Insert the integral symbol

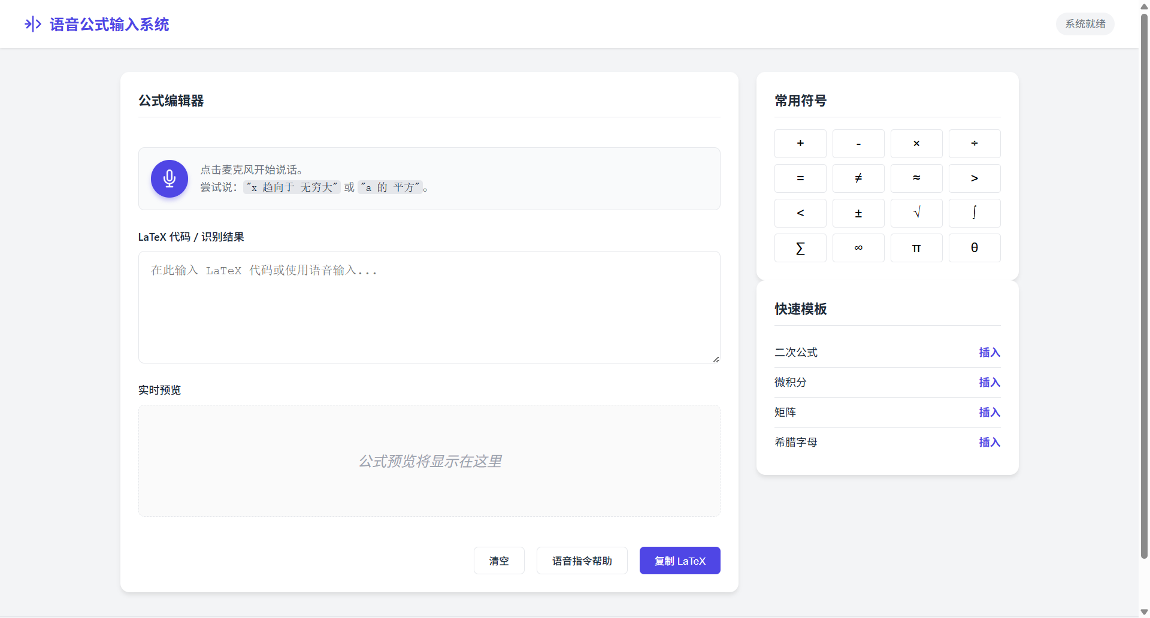[x=974, y=213]
